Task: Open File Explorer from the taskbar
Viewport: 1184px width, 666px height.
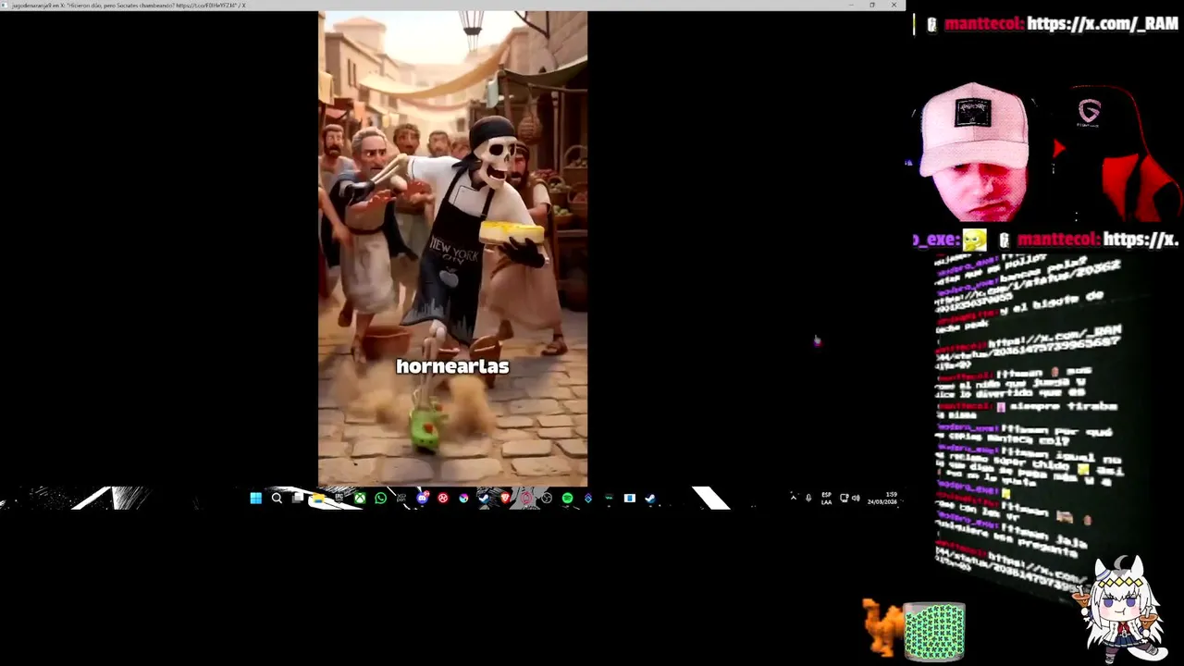Action: click(x=318, y=499)
